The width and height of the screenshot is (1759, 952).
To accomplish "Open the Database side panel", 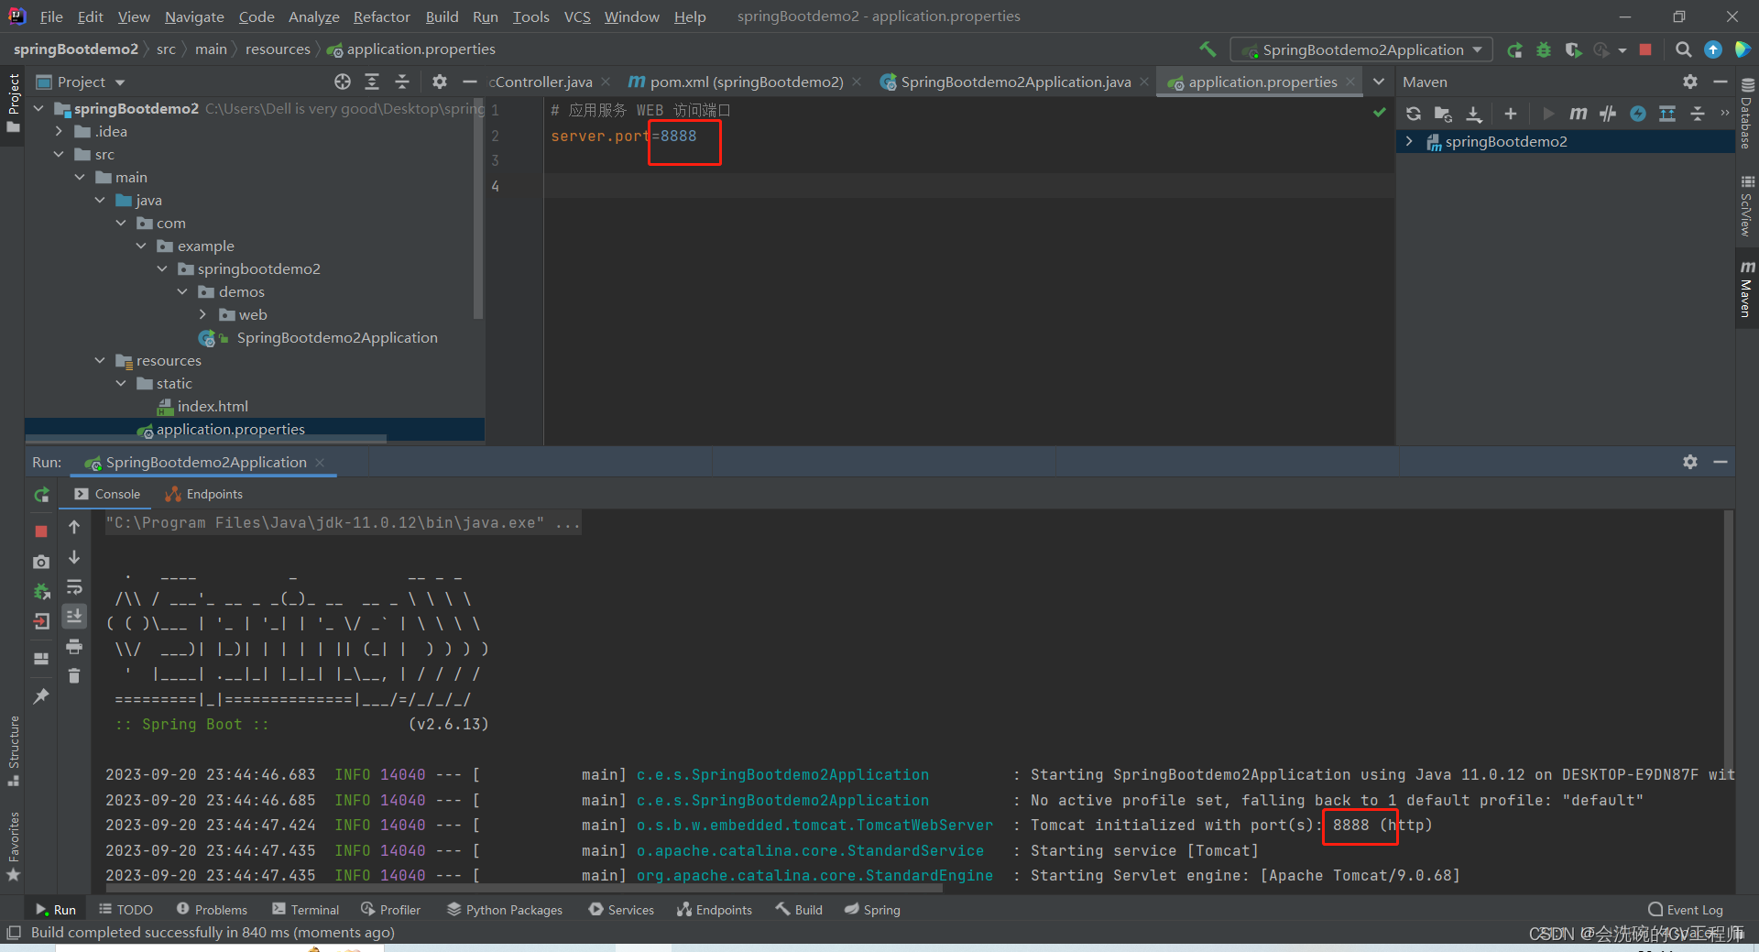I will click(1747, 115).
